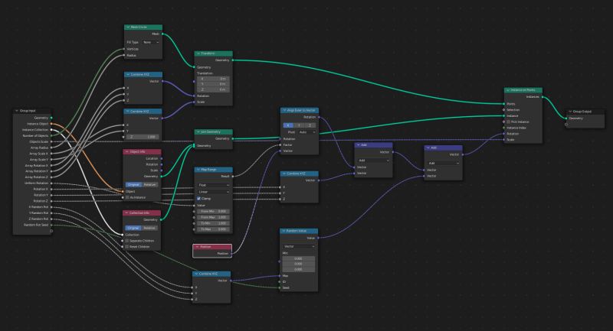Click Vertices input socket of Mesh Circle
613x331 pixels.
(124, 49)
